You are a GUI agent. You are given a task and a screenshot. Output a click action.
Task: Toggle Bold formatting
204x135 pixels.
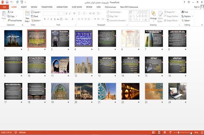click(45, 19)
